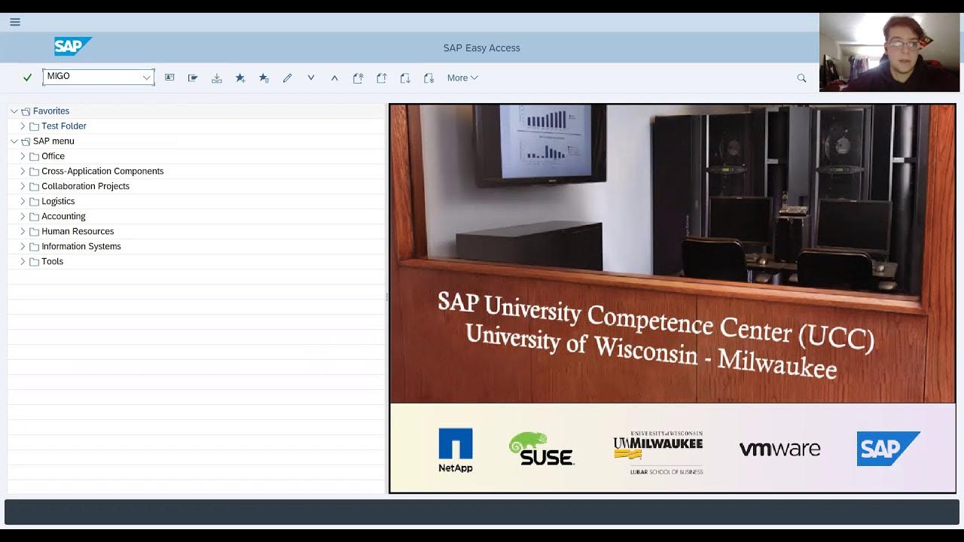Add to favorites star-plus icon
964x542 pixels.
coord(240,78)
